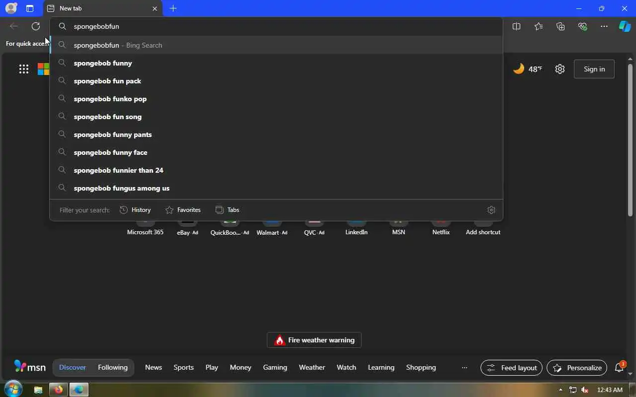Click the address bar with spongebobfun
Image resolution: width=636 pixels, height=397 pixels.
click(x=276, y=26)
